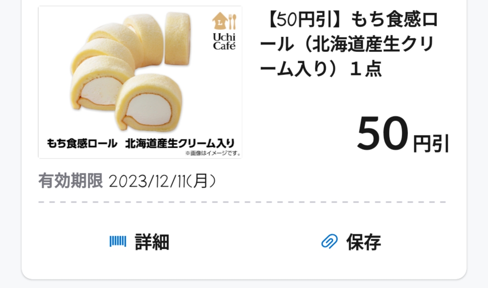Click the large 50 discount number
Image resolution: width=488 pixels, height=288 pixels.
pyautogui.click(x=383, y=134)
